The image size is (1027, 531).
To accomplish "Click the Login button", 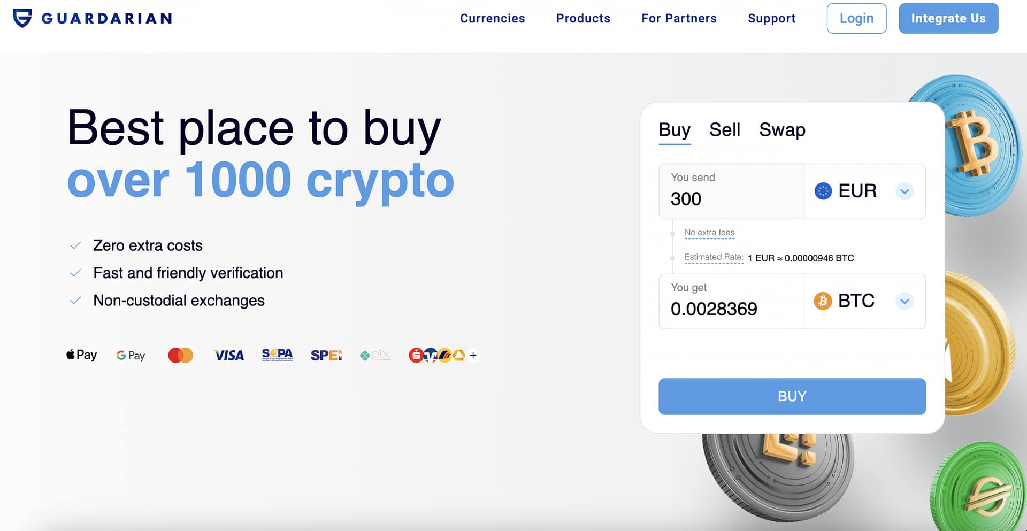I will [x=856, y=18].
